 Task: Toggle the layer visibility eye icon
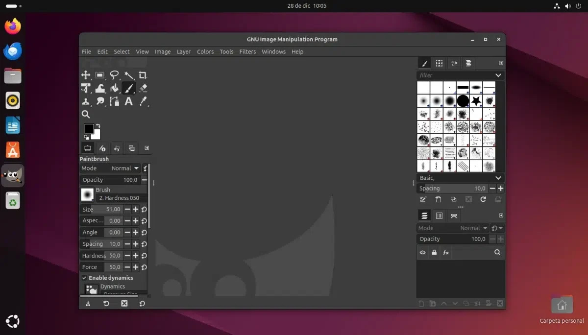coord(422,253)
